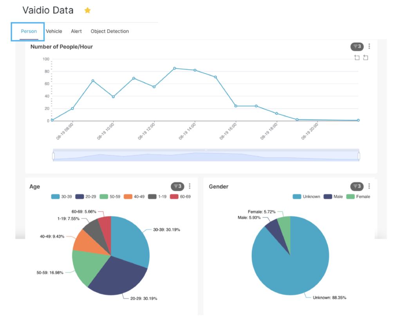Image resolution: width=401 pixels, height=316 pixels.
Task: Open the Gender chart filter badge
Action: 357,187
